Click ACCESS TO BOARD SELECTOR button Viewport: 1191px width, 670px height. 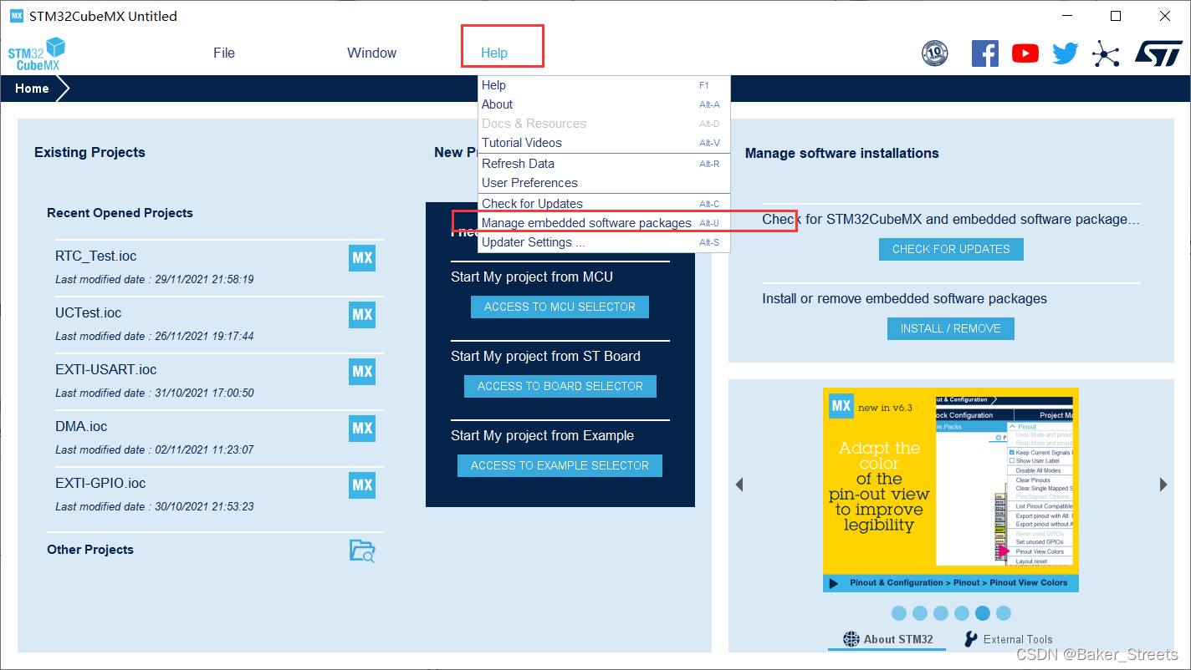tap(560, 386)
